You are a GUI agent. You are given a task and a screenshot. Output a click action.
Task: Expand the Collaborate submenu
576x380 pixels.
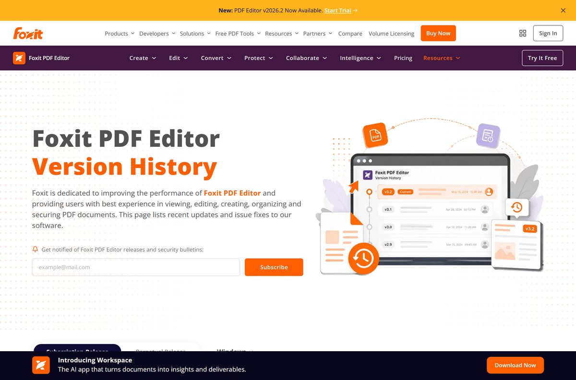[306, 58]
